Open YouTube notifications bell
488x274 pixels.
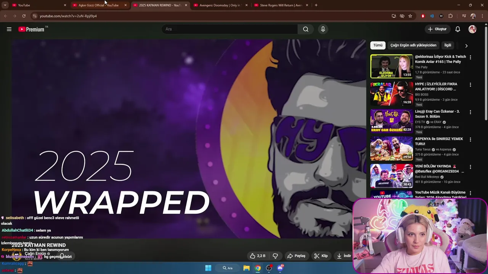pos(458,29)
